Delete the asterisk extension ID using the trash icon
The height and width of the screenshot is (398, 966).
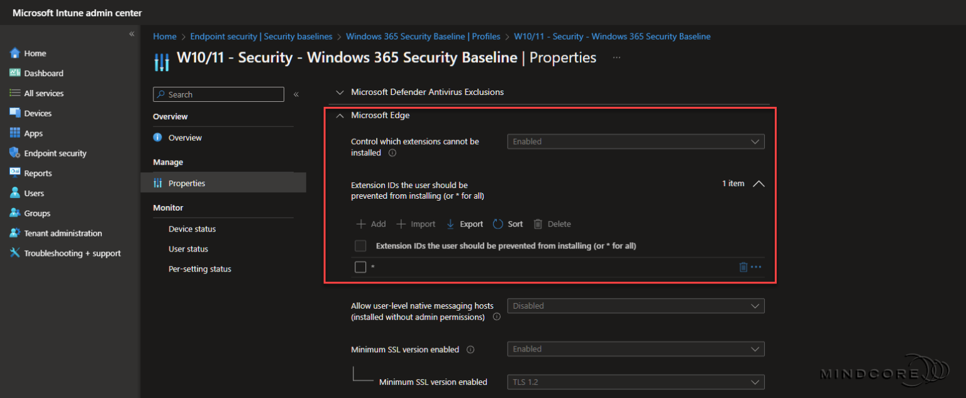point(743,267)
